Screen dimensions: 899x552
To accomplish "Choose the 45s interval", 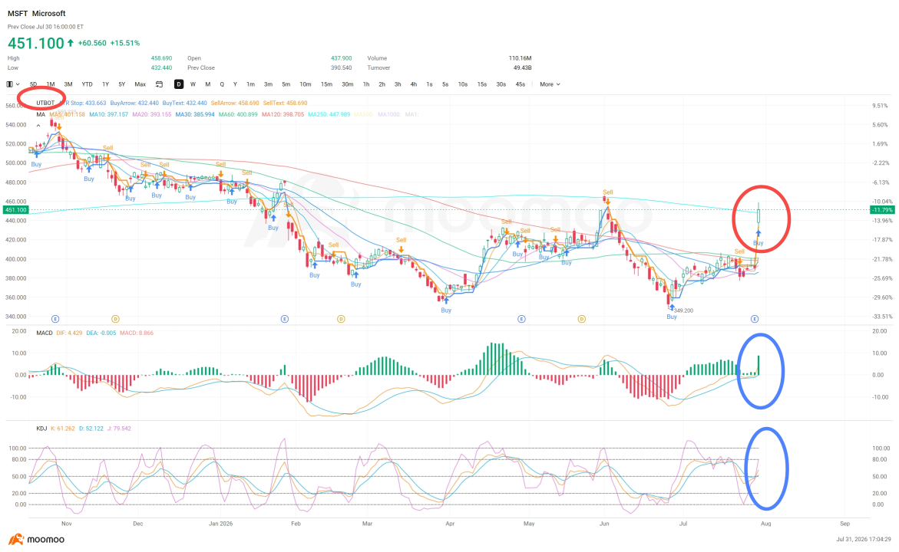I will pos(520,84).
